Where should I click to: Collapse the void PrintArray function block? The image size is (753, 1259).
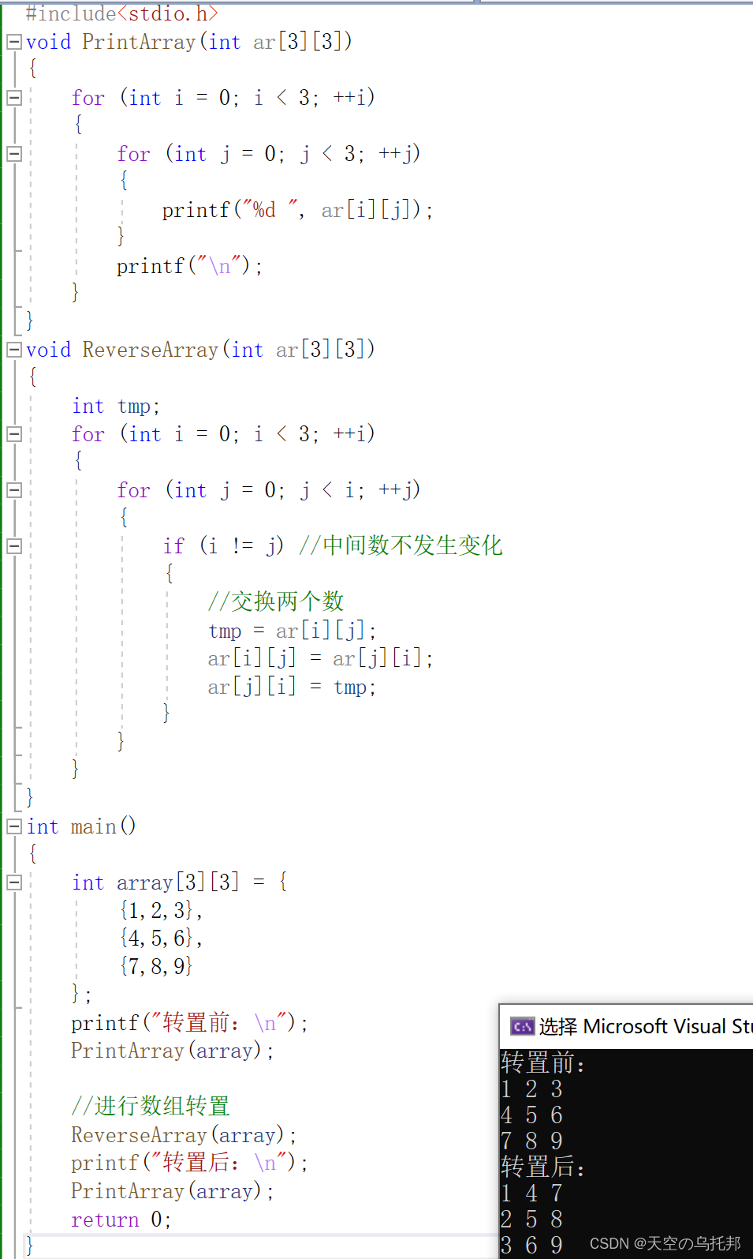click(x=14, y=42)
